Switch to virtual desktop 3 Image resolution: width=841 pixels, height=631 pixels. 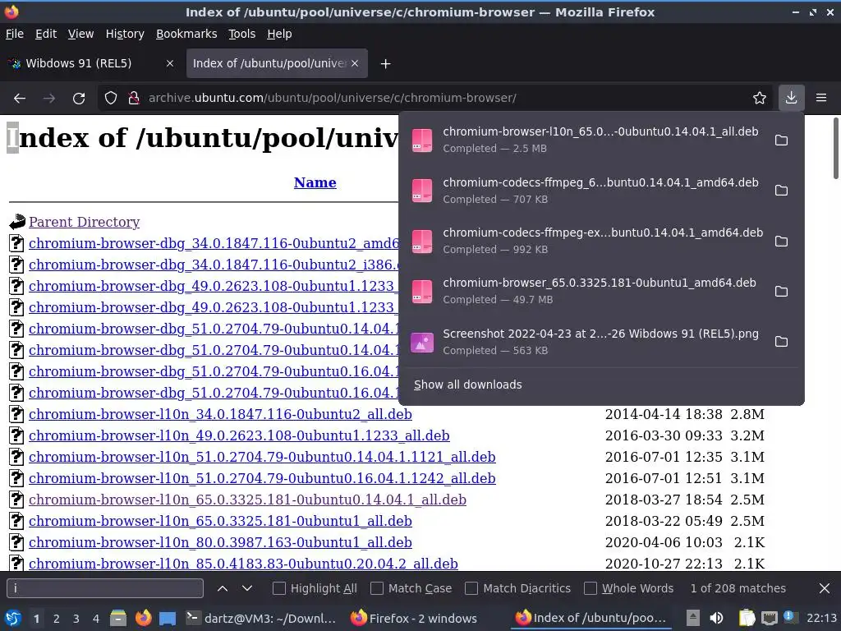(76, 619)
